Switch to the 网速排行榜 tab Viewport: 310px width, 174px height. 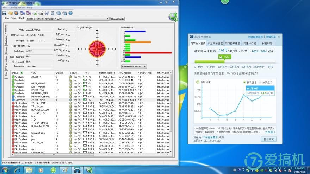click(250, 43)
